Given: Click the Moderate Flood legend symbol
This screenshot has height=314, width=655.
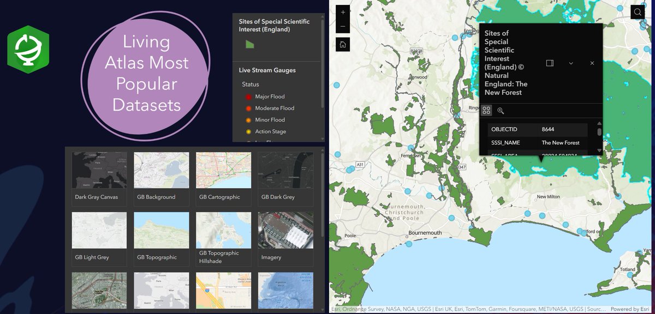Looking at the screenshot, I should [x=249, y=108].
